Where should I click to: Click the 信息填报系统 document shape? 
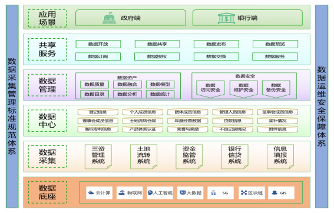click(x=280, y=157)
